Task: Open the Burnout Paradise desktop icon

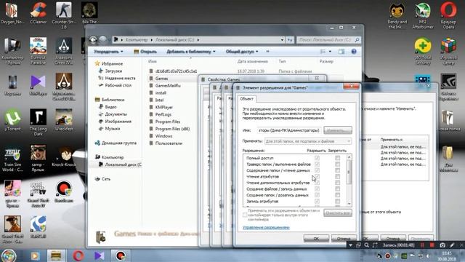Action: (x=38, y=51)
